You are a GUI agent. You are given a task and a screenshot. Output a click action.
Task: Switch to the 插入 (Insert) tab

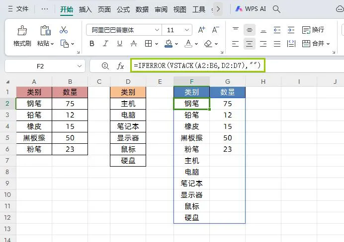pos(86,9)
